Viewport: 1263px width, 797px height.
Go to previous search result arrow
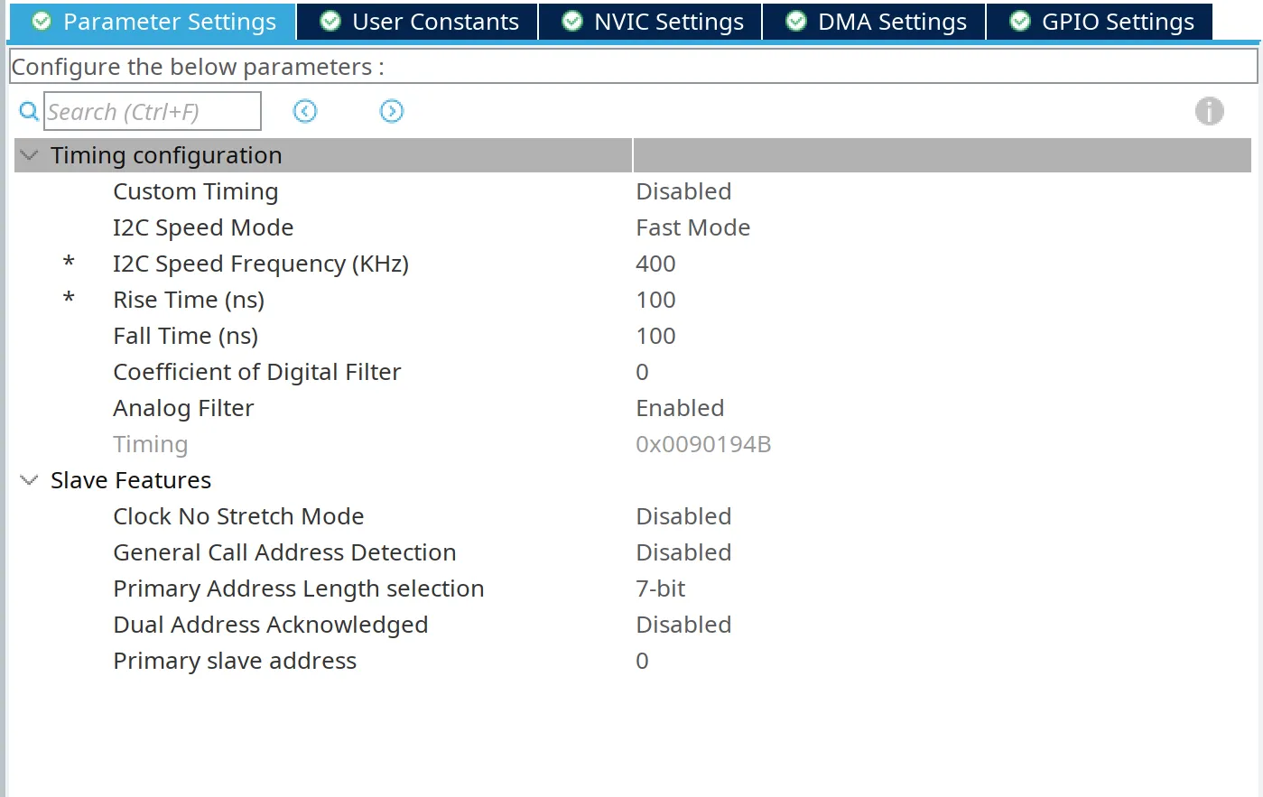[x=305, y=111]
